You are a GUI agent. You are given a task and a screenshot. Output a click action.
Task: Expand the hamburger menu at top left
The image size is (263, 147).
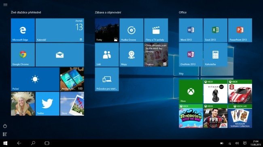click(5, 5)
